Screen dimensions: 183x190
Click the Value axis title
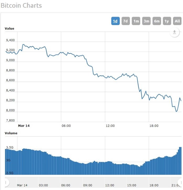(x=9, y=29)
